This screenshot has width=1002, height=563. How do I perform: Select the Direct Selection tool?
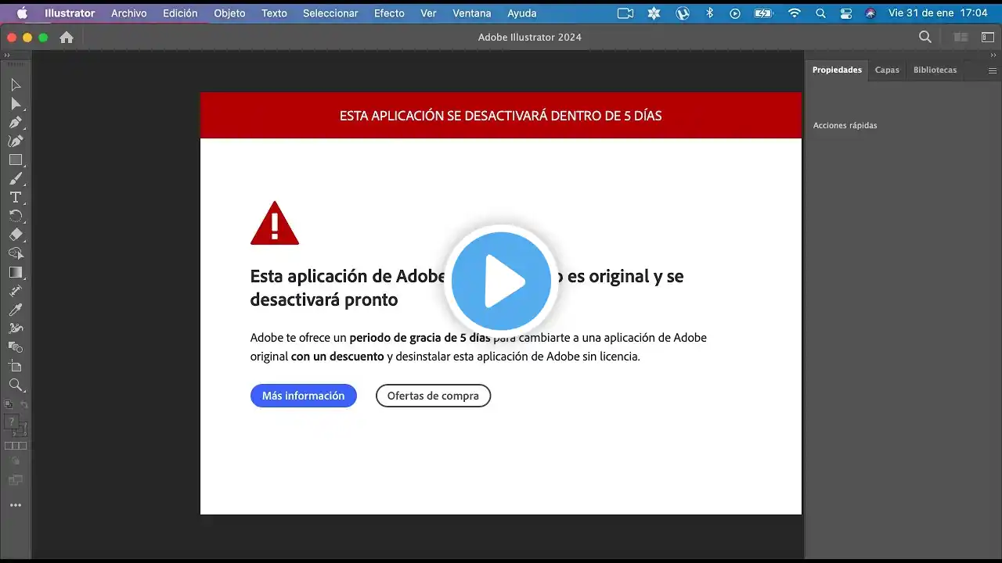[16, 103]
